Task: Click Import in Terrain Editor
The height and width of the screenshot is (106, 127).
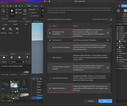Action: tap(10, 31)
